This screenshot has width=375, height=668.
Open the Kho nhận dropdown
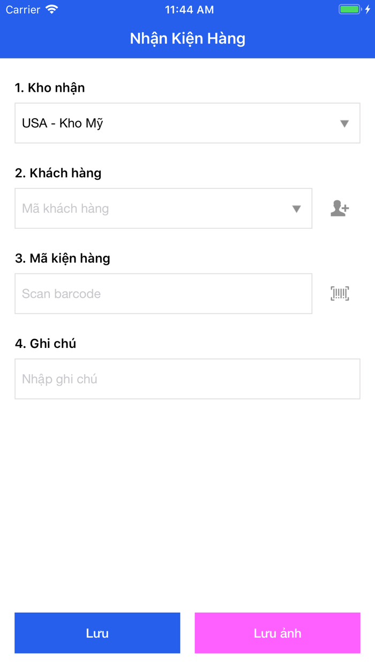(187, 123)
